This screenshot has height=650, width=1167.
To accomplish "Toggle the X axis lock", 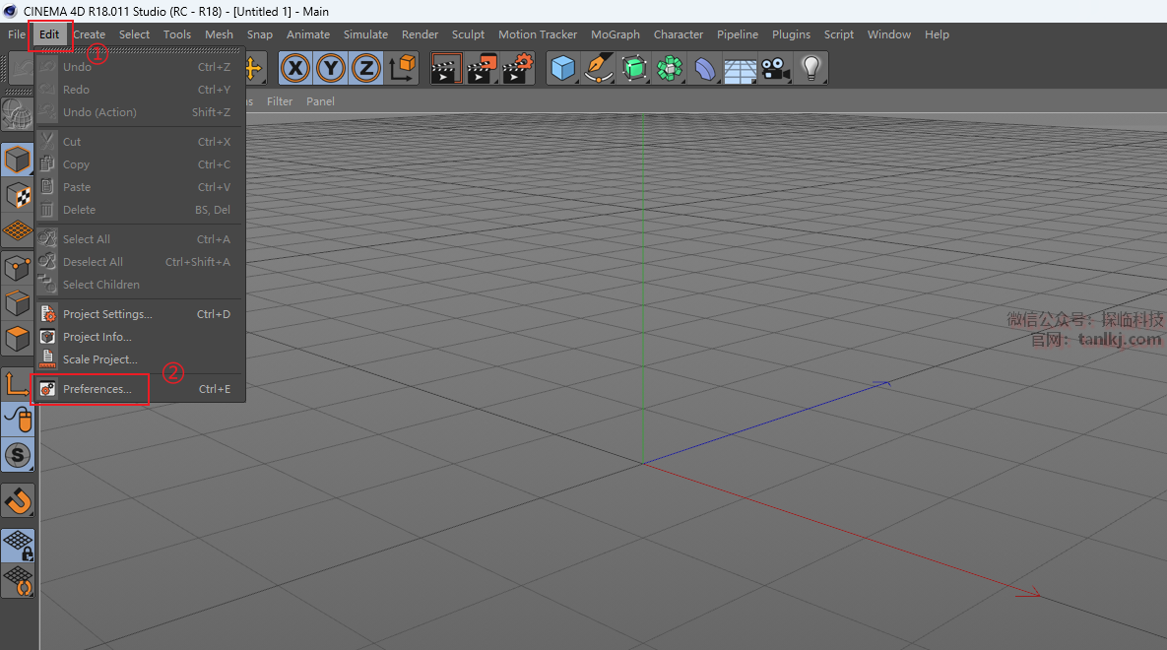I will [295, 68].
